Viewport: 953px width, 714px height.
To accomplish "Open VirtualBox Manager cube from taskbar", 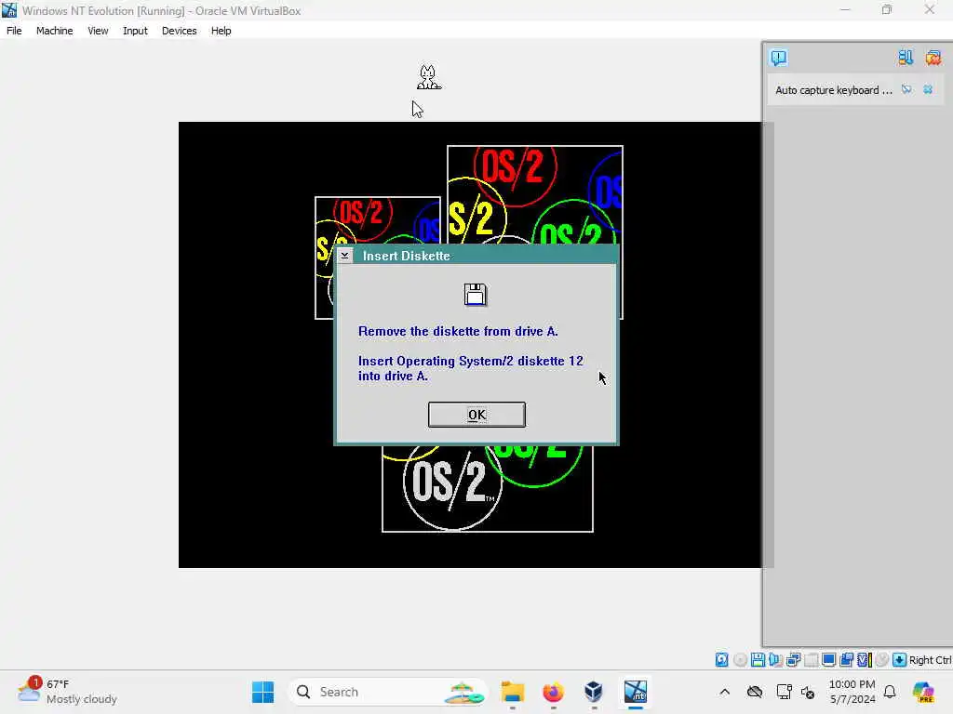I will 594,692.
